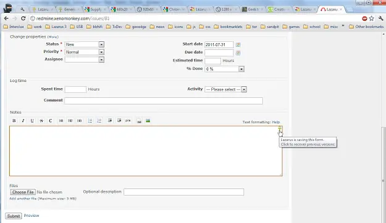Open Status dropdown showing New
Image resolution: width=386 pixels, height=223 pixels.
pos(85,44)
